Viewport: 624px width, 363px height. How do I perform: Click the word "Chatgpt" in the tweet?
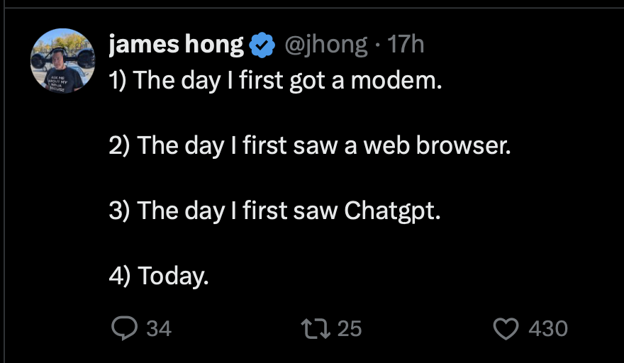pos(391,211)
